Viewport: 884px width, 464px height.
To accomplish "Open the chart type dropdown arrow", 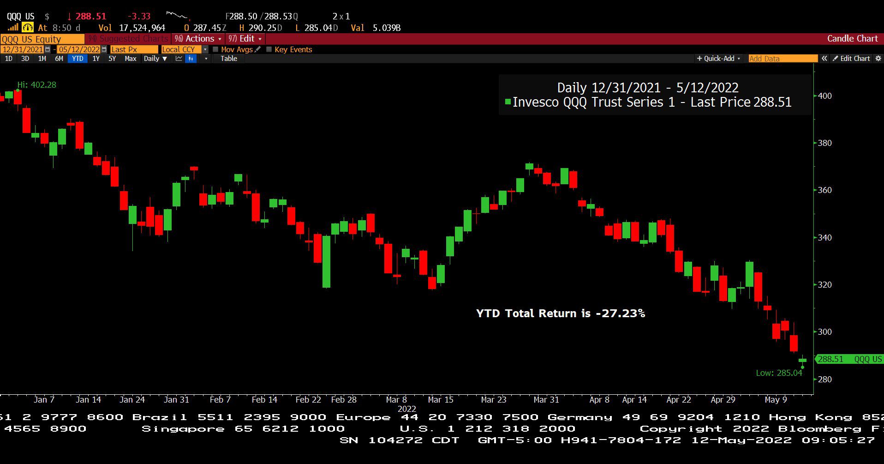I will (x=206, y=59).
